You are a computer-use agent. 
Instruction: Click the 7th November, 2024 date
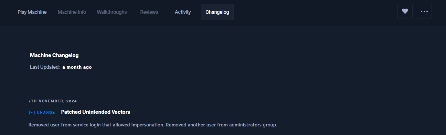pos(53,101)
